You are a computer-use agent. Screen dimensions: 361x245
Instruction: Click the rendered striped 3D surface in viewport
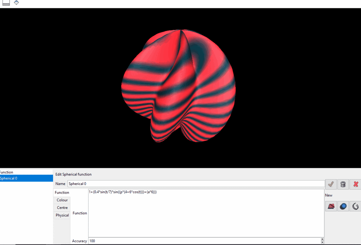[x=179, y=86]
